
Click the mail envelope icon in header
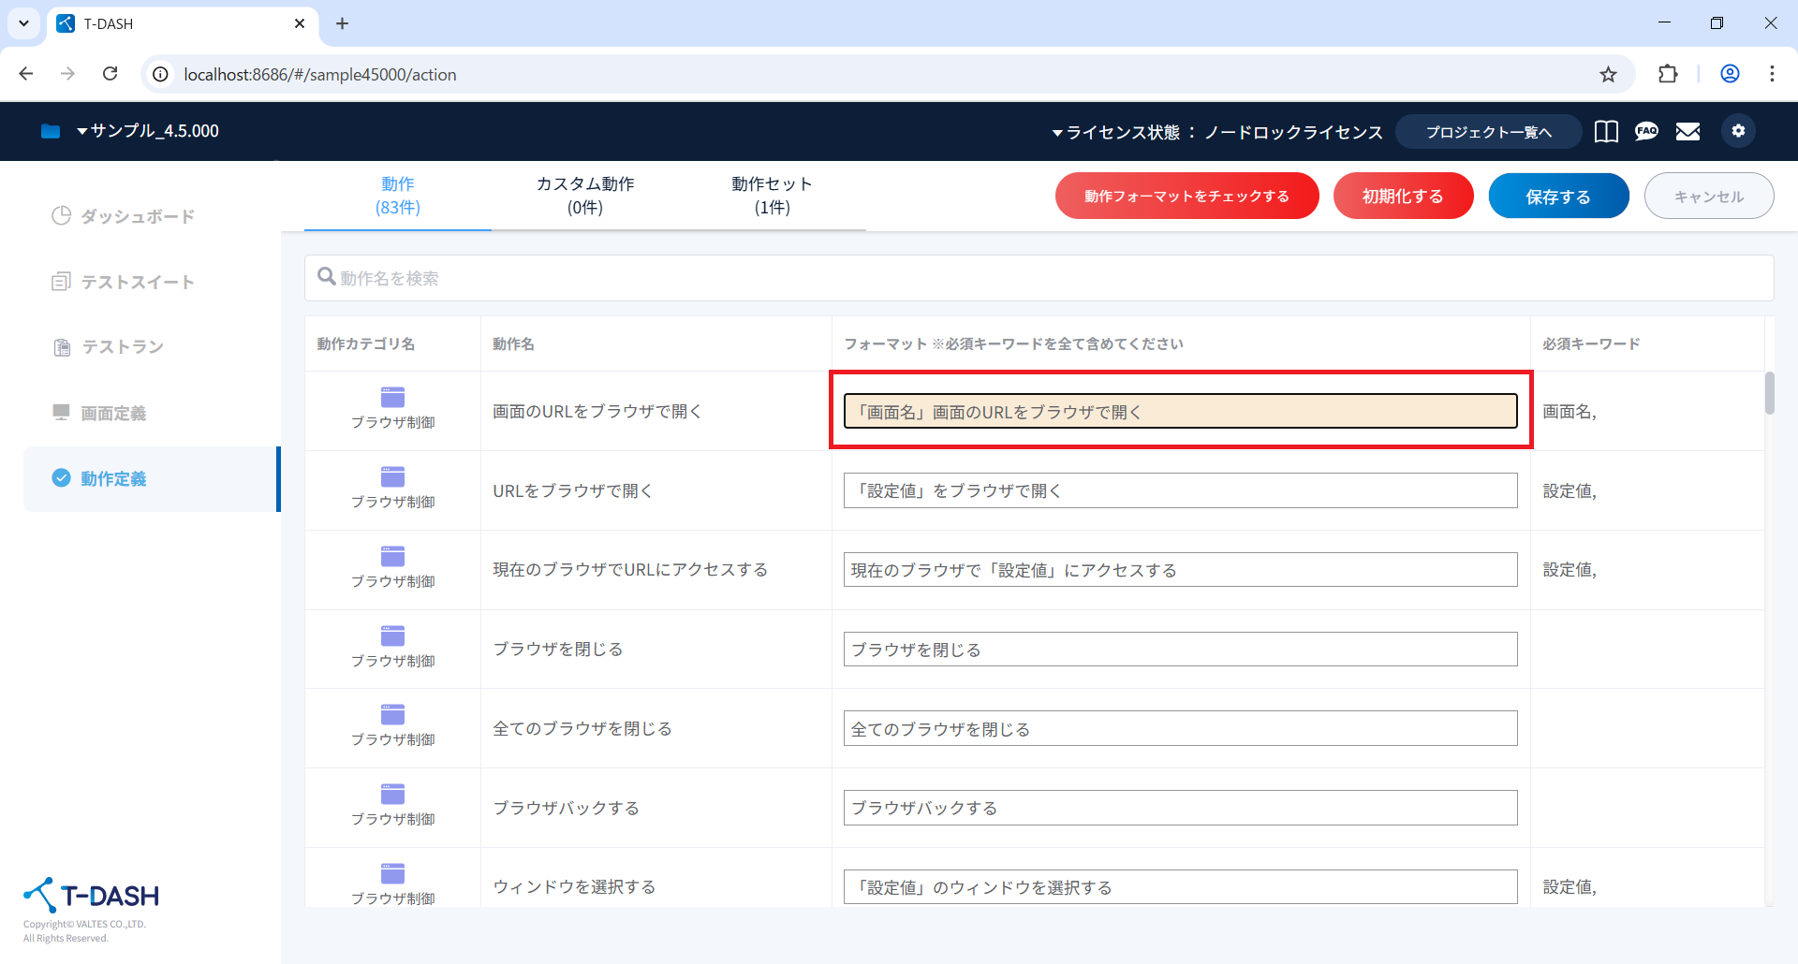(1687, 132)
